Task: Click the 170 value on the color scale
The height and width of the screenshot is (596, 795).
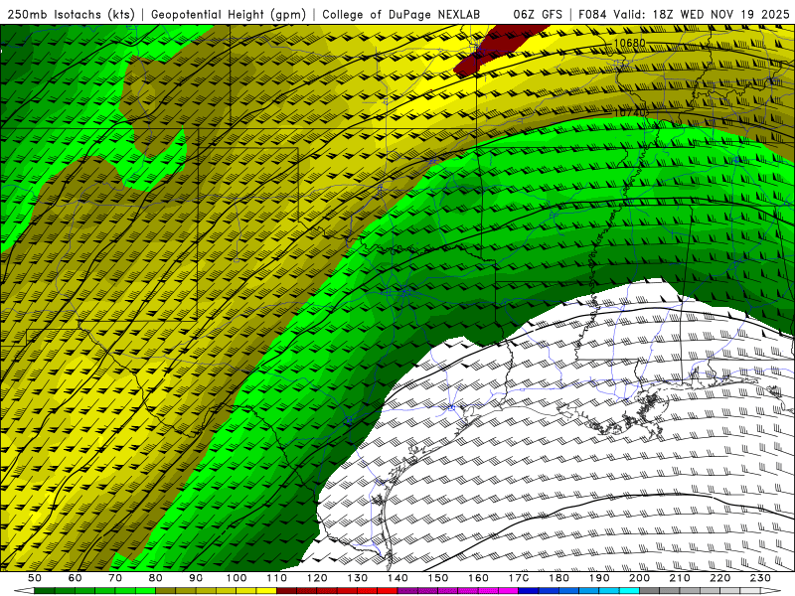Action: pos(519,578)
